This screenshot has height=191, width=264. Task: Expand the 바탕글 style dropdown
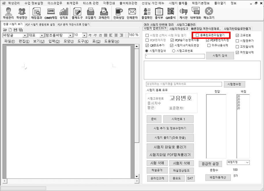(25, 35)
